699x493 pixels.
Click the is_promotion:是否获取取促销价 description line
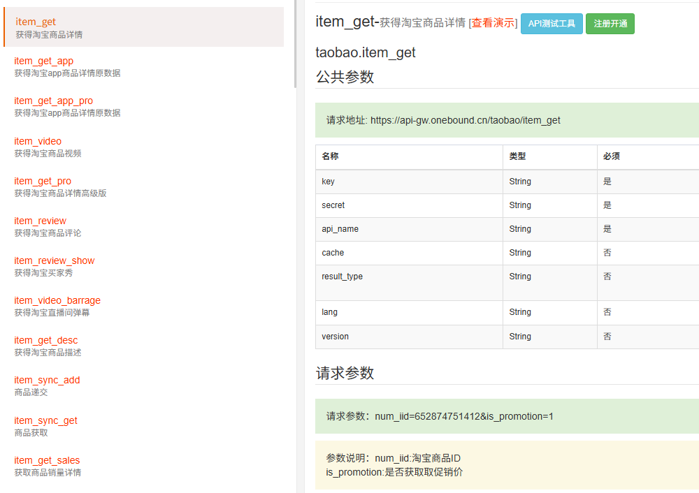[394, 473]
